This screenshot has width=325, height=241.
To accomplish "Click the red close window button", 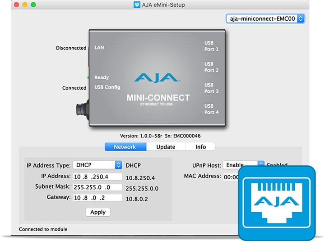I will pos(16,5).
